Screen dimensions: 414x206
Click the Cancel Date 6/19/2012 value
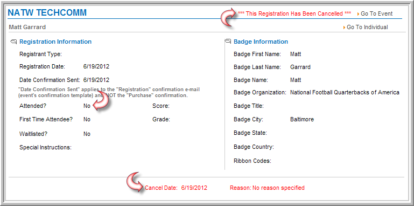pyautogui.click(x=194, y=188)
